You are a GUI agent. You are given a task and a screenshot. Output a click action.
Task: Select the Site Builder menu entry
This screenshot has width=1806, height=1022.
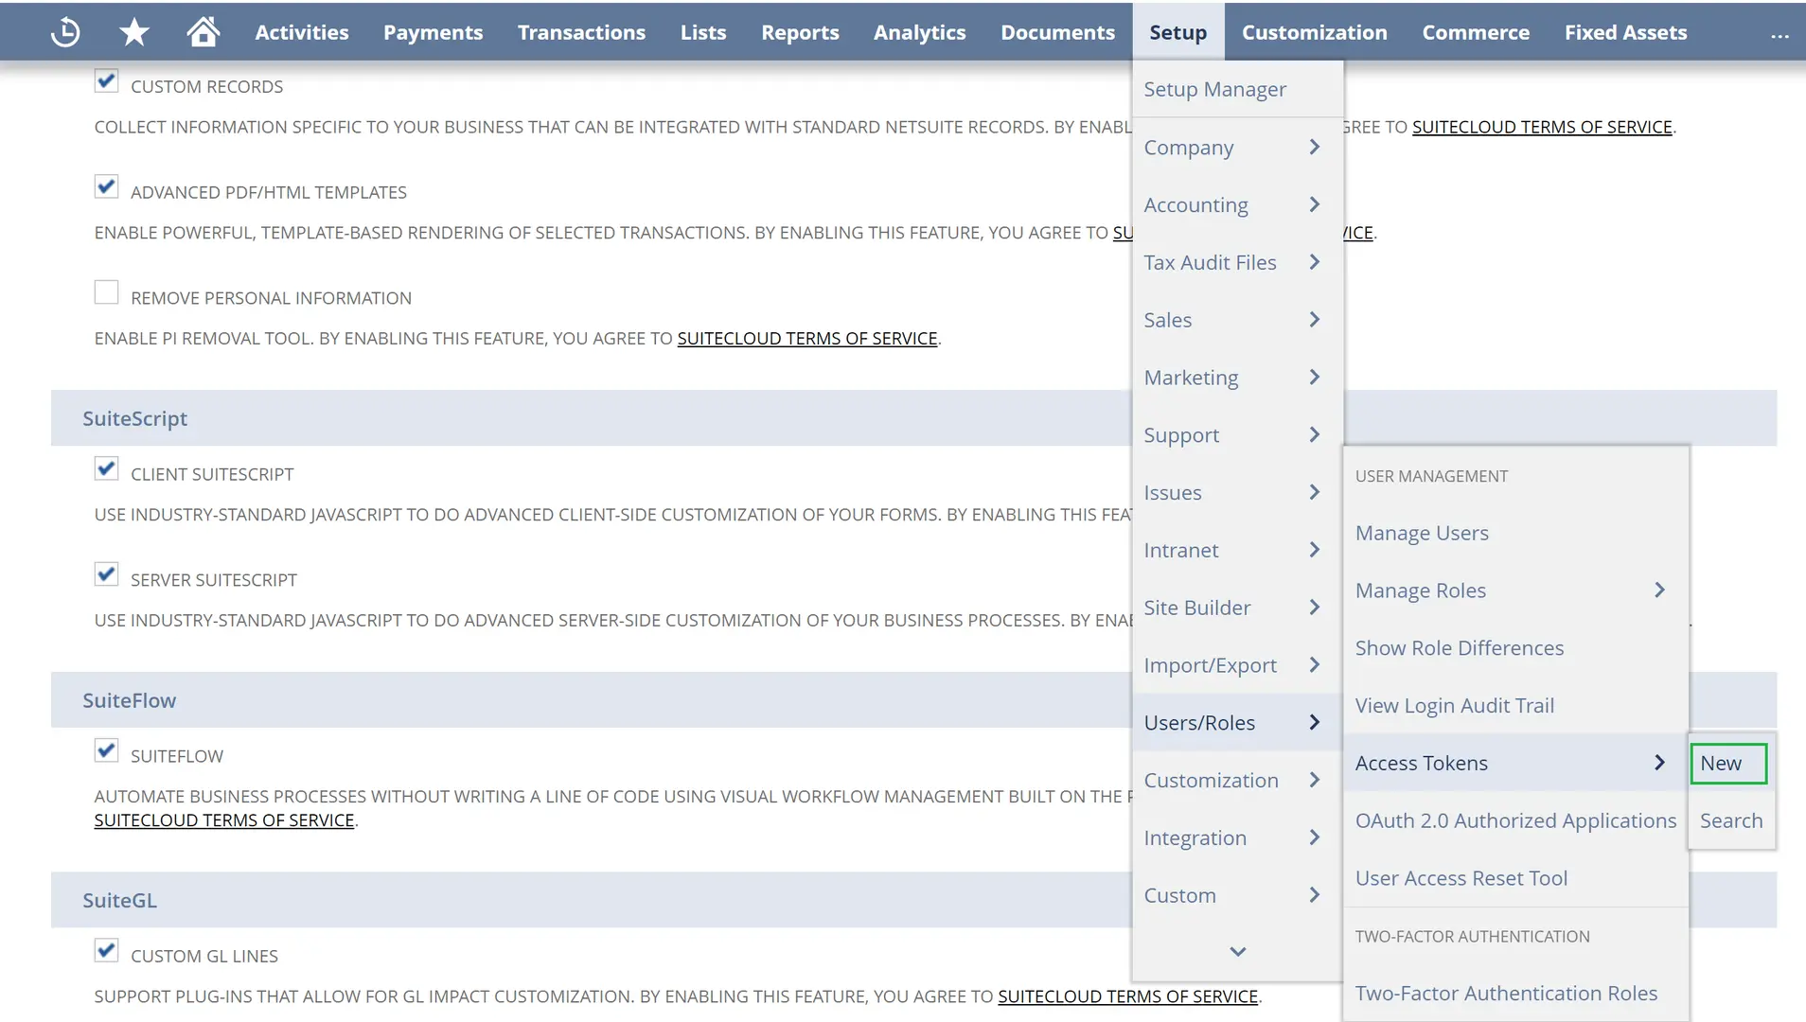click(1237, 608)
